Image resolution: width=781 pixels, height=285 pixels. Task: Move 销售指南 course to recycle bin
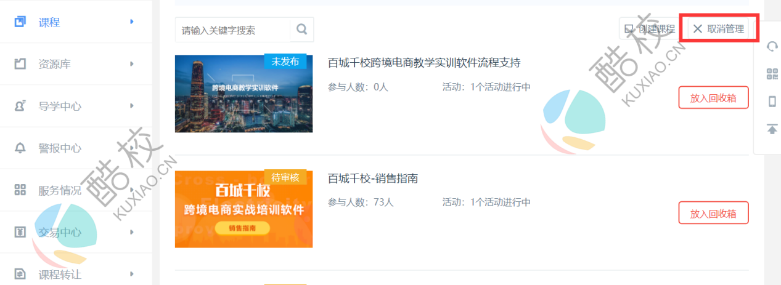pos(713,213)
